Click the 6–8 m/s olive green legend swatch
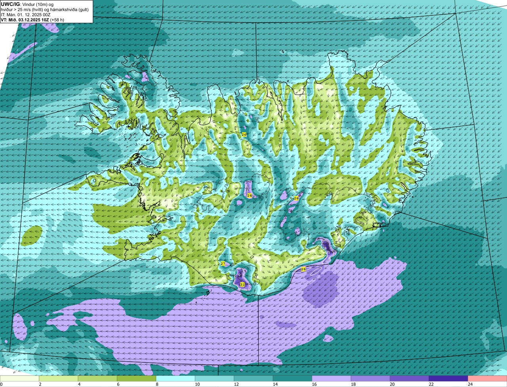 click(x=137, y=379)
